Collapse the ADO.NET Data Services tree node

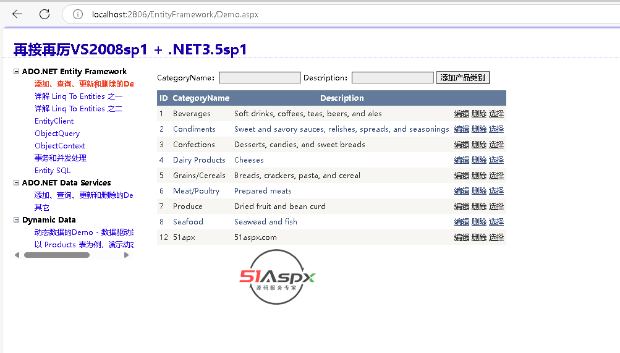coord(16,182)
